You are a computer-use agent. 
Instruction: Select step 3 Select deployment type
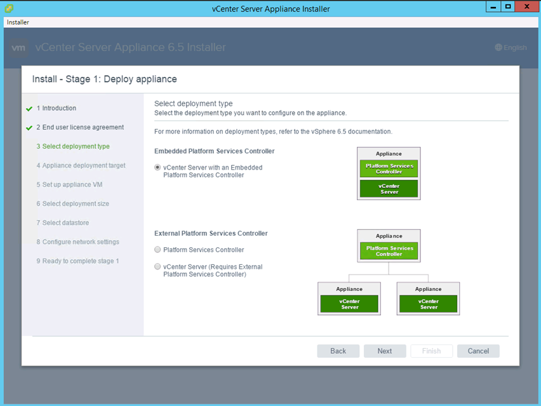coord(72,146)
